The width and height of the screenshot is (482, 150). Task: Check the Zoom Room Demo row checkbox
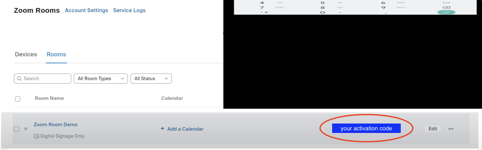(17, 129)
